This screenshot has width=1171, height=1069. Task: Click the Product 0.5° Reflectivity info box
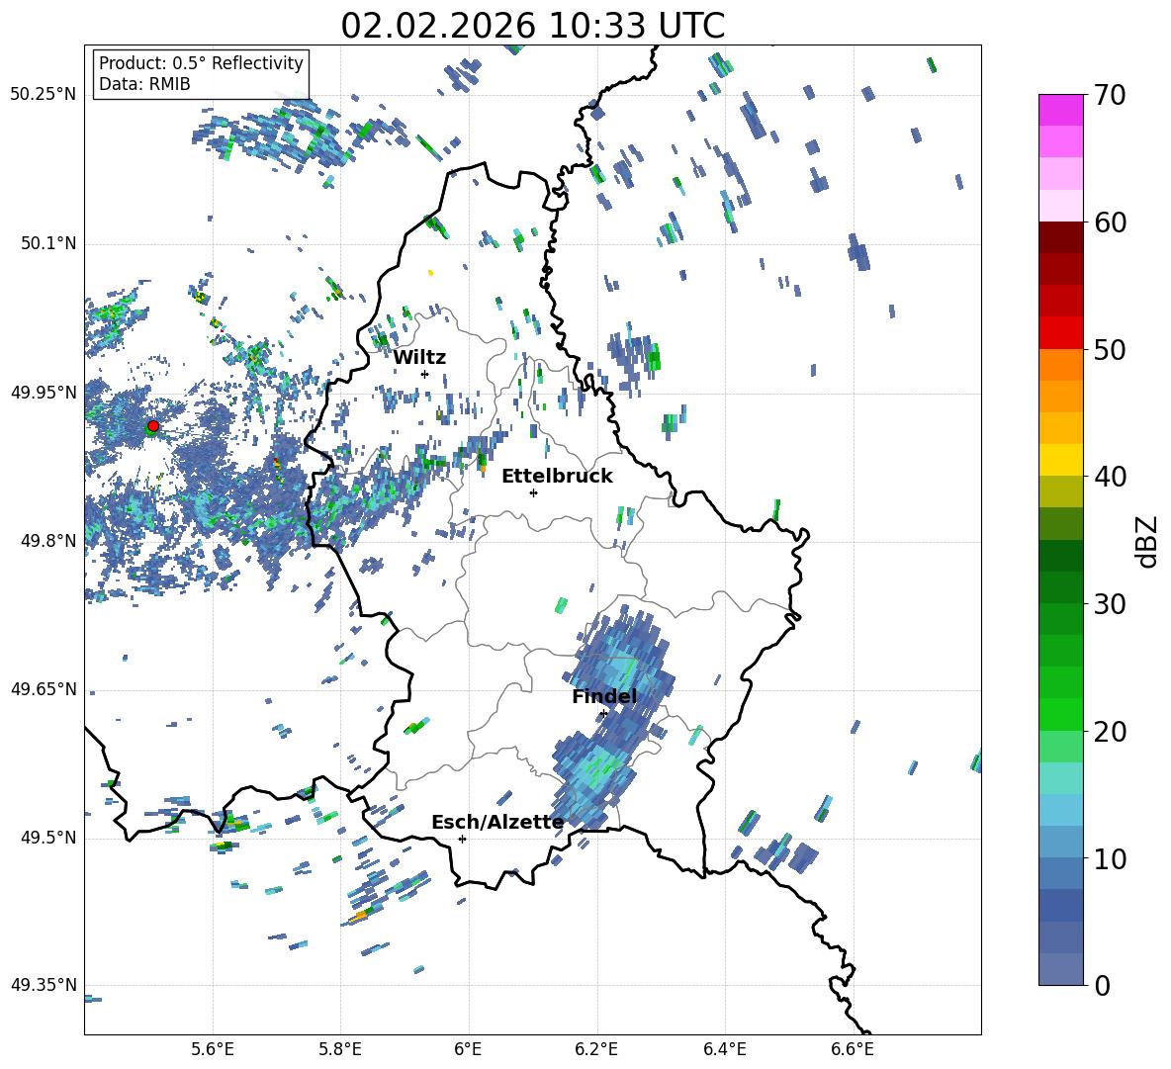click(201, 74)
